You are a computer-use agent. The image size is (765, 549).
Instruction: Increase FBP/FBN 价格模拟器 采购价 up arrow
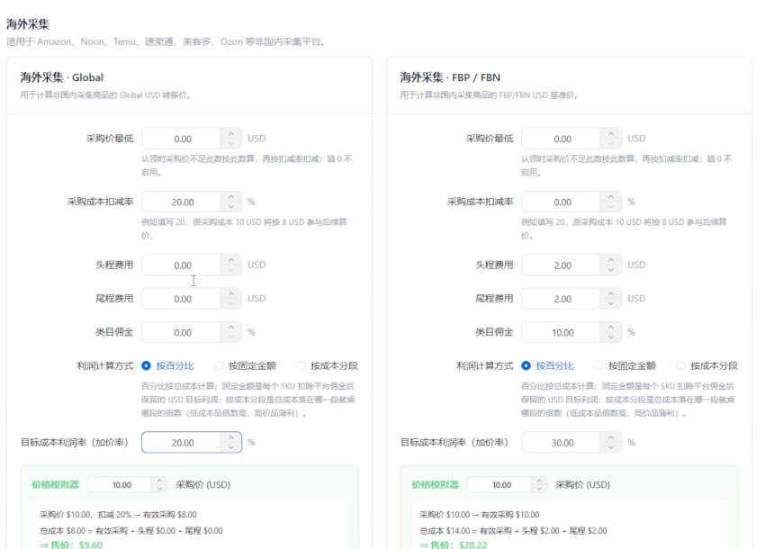coord(539,481)
